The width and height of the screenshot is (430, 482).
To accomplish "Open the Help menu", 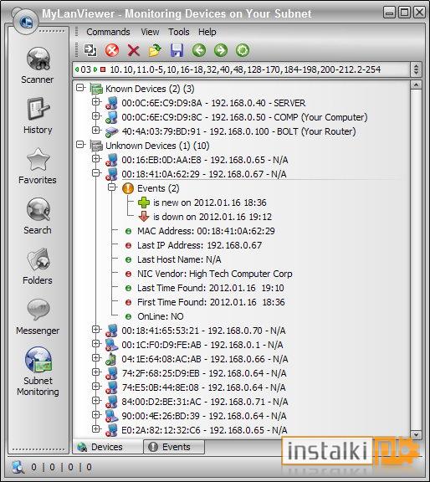I will [x=207, y=32].
